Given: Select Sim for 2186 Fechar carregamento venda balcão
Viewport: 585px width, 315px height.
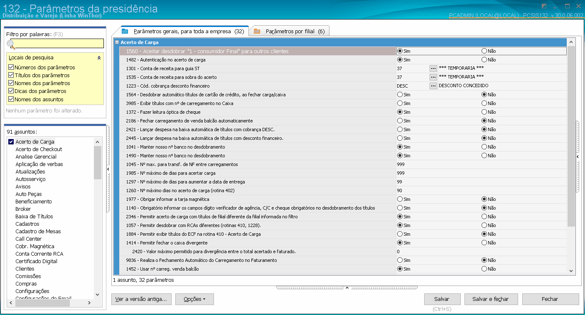Looking at the screenshot, I should tap(400, 121).
